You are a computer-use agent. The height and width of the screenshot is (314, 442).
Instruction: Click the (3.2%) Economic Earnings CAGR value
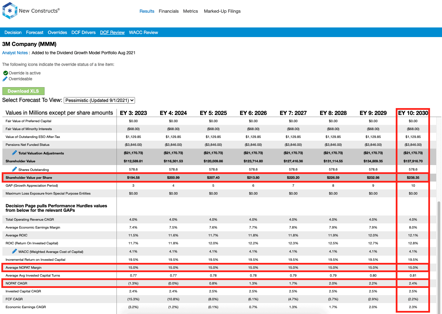click(133, 307)
